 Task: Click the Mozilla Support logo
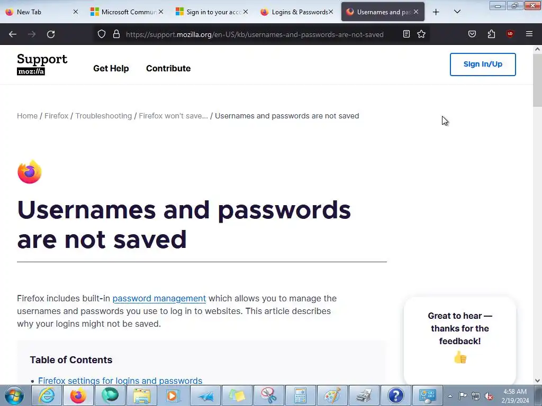tap(42, 64)
